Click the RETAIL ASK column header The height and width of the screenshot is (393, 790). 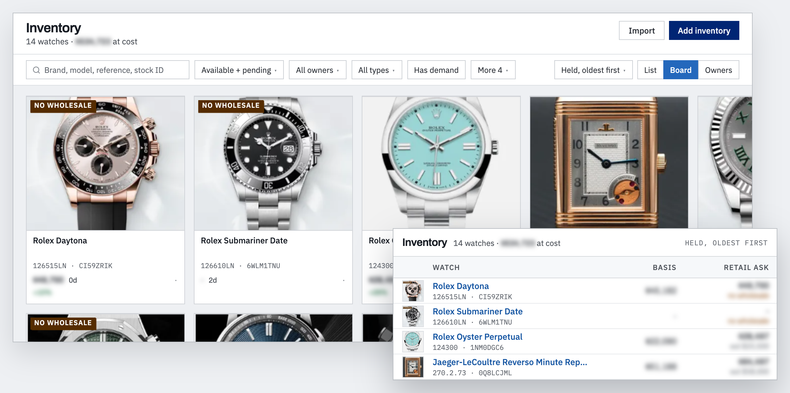coord(746,267)
